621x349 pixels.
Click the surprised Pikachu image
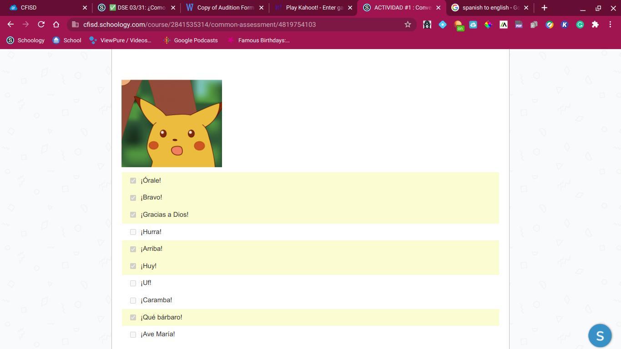172,124
